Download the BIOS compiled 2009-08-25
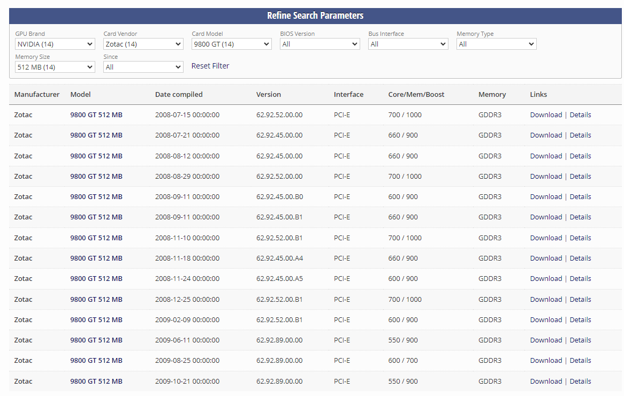Image resolution: width=624 pixels, height=396 pixels. 546,361
